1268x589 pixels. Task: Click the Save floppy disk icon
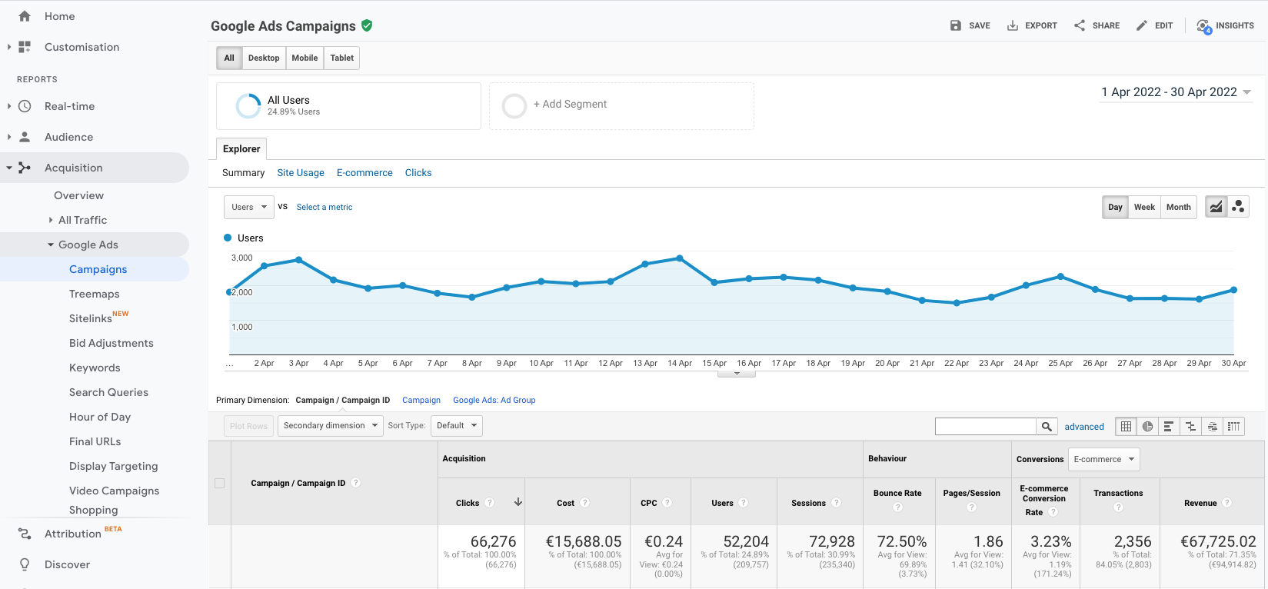956,25
